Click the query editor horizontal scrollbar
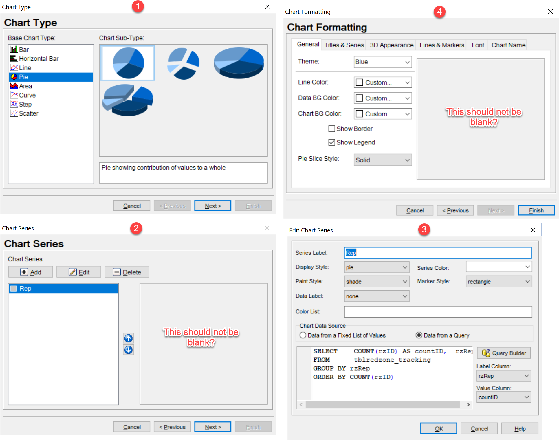Image resolution: width=559 pixels, height=440 pixels. [382, 404]
